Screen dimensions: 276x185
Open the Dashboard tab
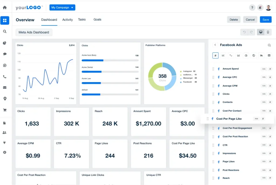tap(49, 19)
